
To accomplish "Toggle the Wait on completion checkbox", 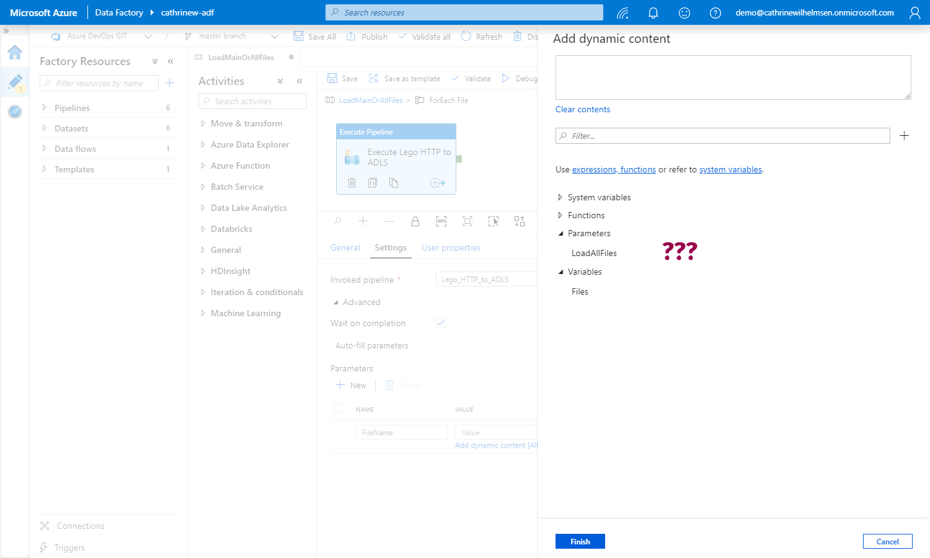I will click(x=441, y=323).
